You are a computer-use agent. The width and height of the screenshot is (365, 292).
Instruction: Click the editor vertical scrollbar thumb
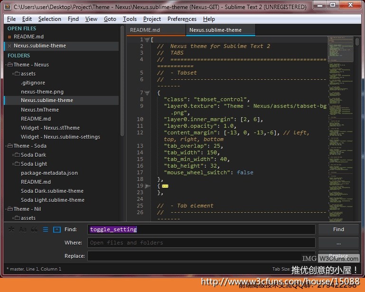[x=357, y=42]
